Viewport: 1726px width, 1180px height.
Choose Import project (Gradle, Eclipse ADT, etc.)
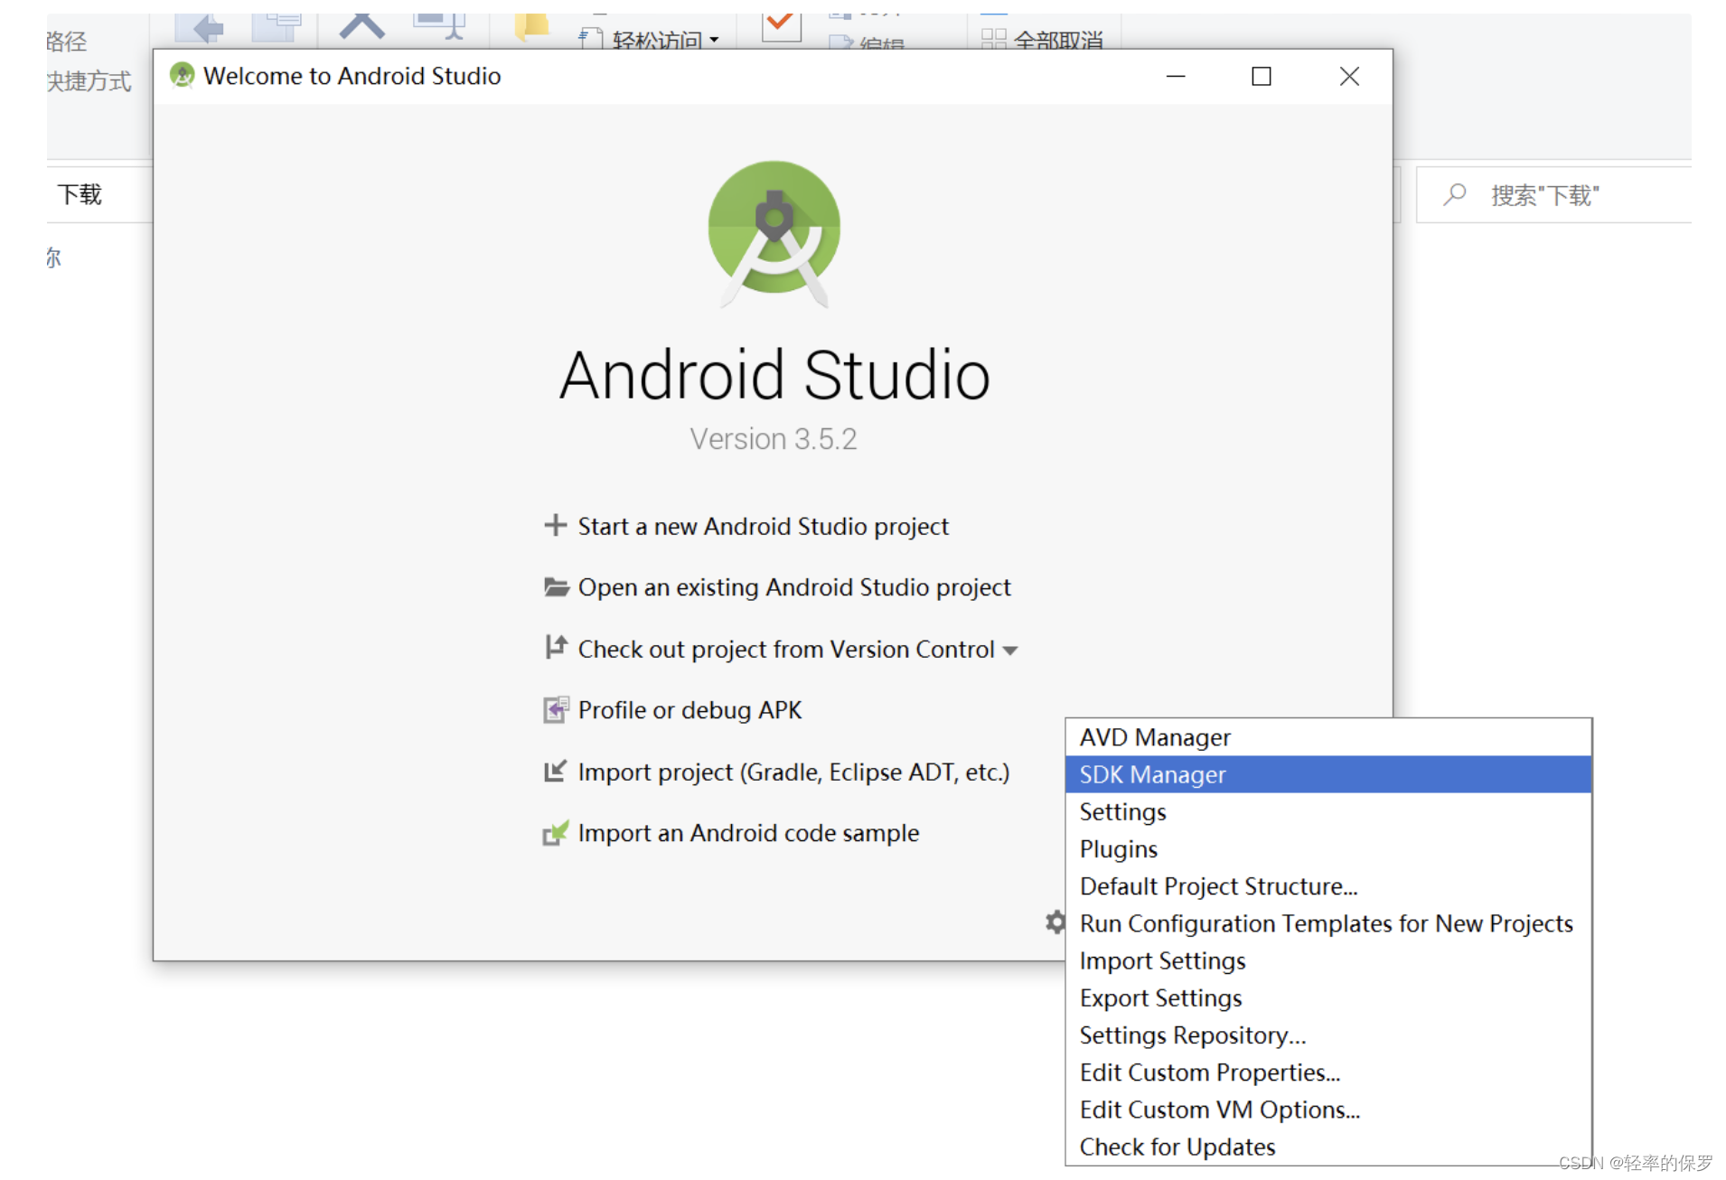[793, 772]
